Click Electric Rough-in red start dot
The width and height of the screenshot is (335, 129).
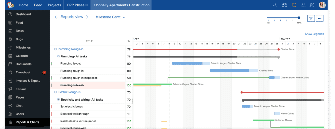(x=242, y=92)
